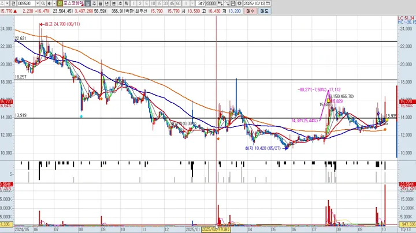Click the stock name 포스코엠텍

click(73, 3)
